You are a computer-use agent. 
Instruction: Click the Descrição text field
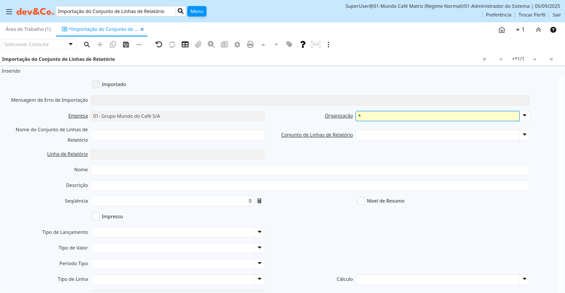click(x=310, y=186)
